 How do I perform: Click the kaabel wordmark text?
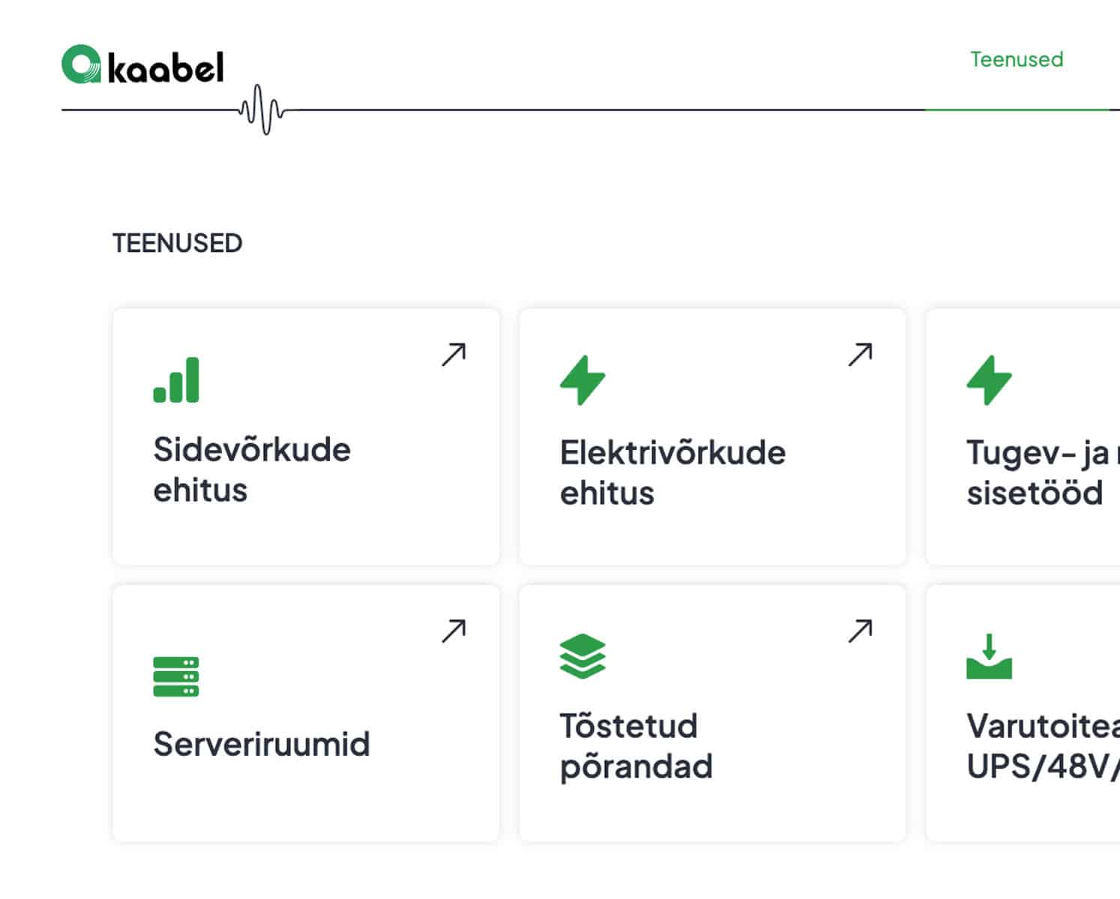(166, 68)
